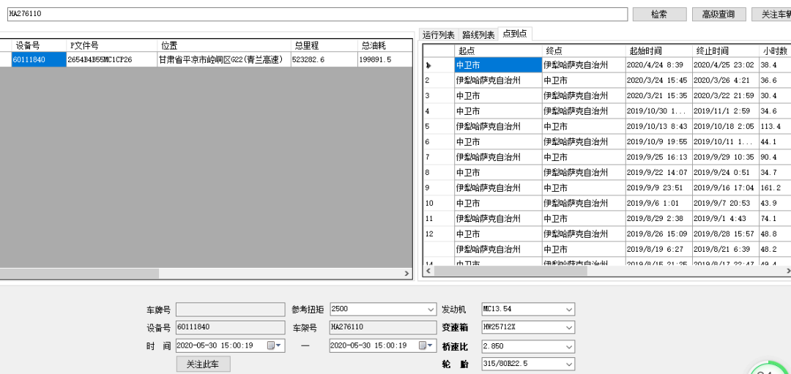Expand the 轮胎 315/80R22.5 dropdown
Image resolution: width=791 pixels, height=374 pixels.
(569, 364)
